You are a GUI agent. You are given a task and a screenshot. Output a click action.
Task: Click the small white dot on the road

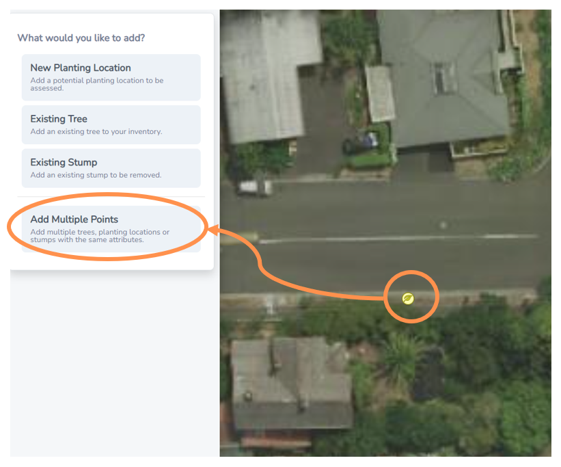[443, 225]
